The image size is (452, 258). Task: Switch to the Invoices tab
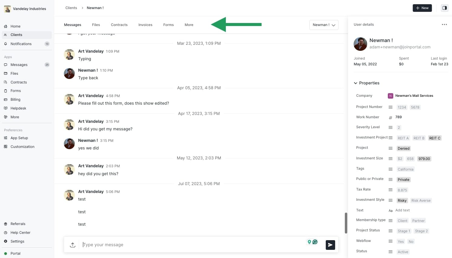point(145,25)
